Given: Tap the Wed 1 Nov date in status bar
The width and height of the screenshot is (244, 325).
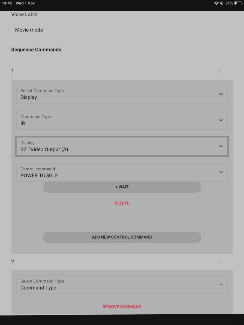Looking at the screenshot, I should click(x=25, y=3).
